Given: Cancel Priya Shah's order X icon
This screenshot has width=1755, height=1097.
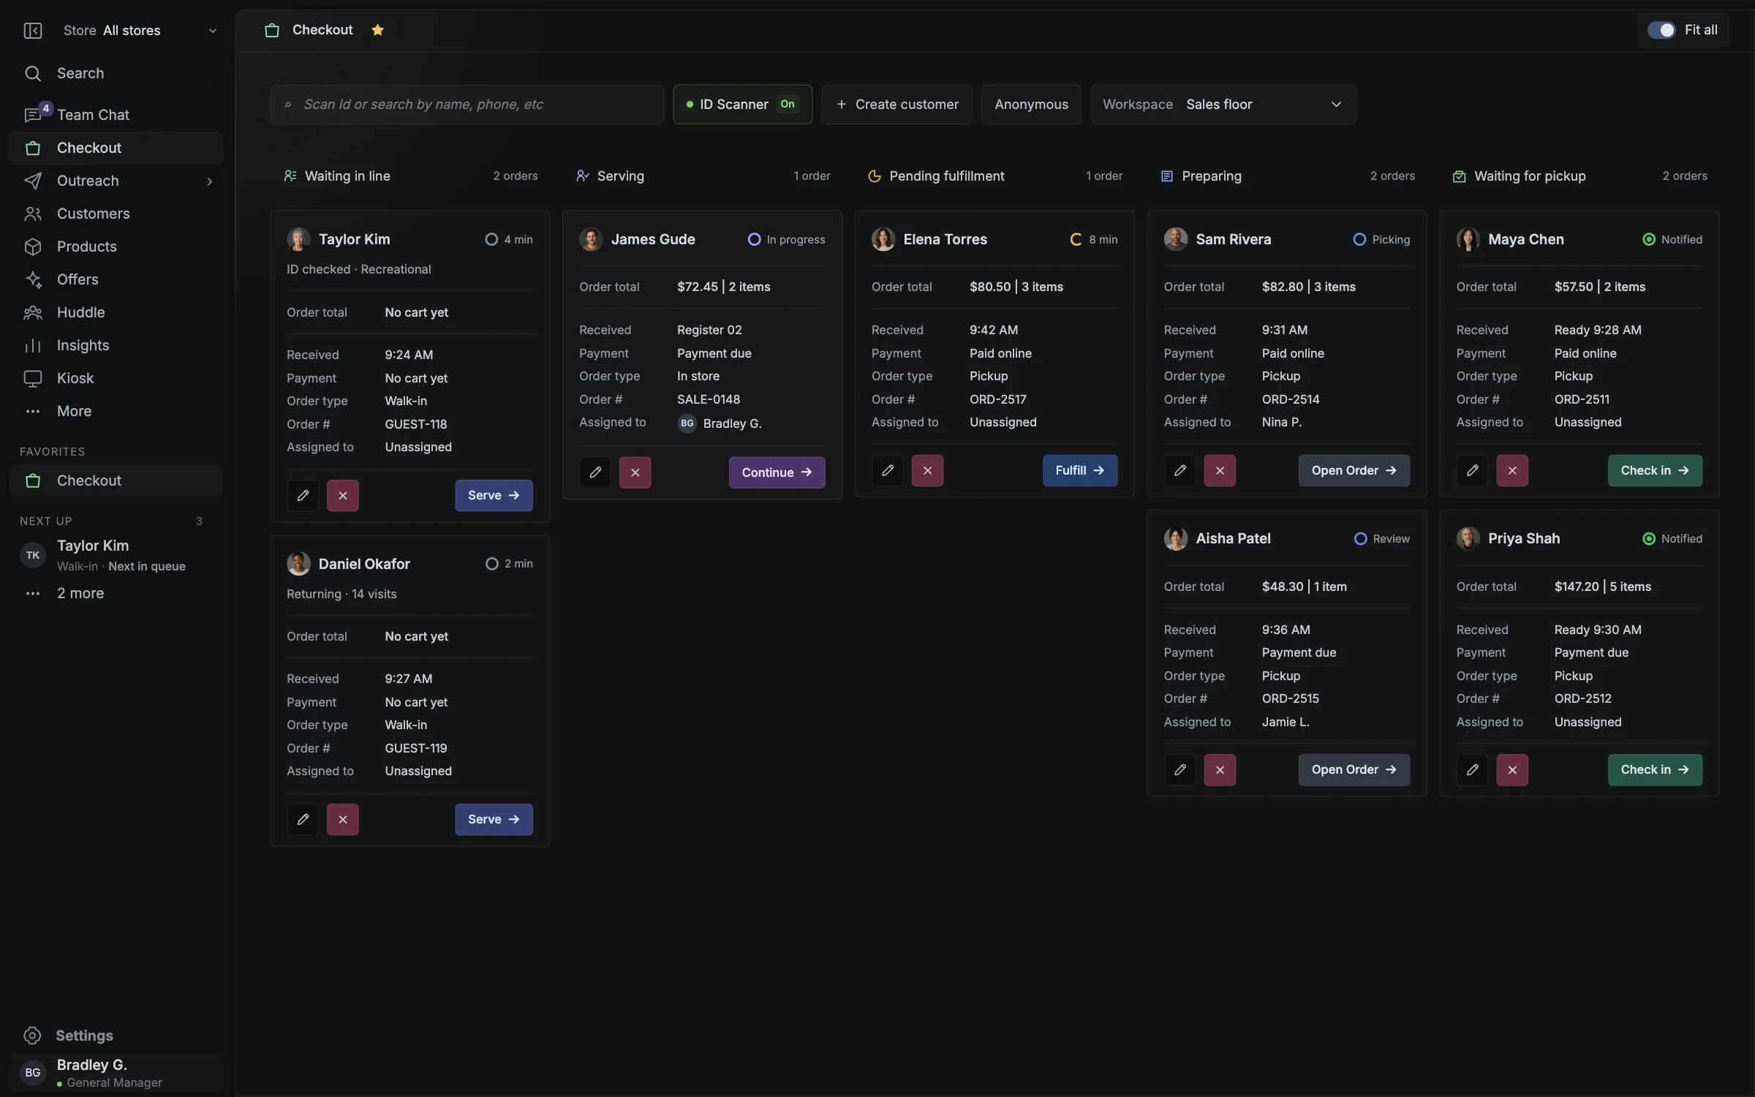Looking at the screenshot, I should 1513,769.
